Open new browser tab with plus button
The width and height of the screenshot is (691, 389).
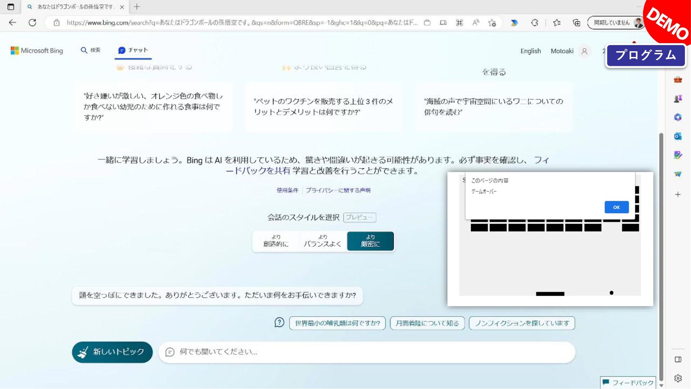[x=137, y=6]
